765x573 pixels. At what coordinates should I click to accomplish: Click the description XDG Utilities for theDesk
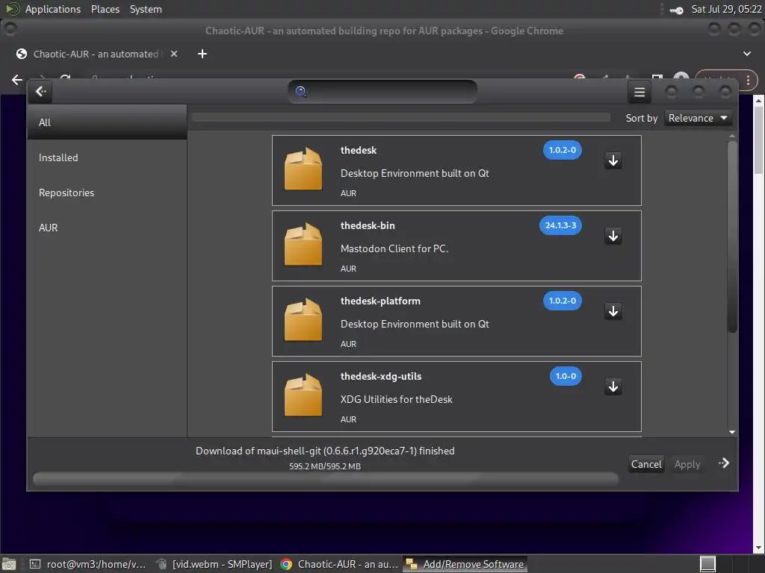(396, 399)
